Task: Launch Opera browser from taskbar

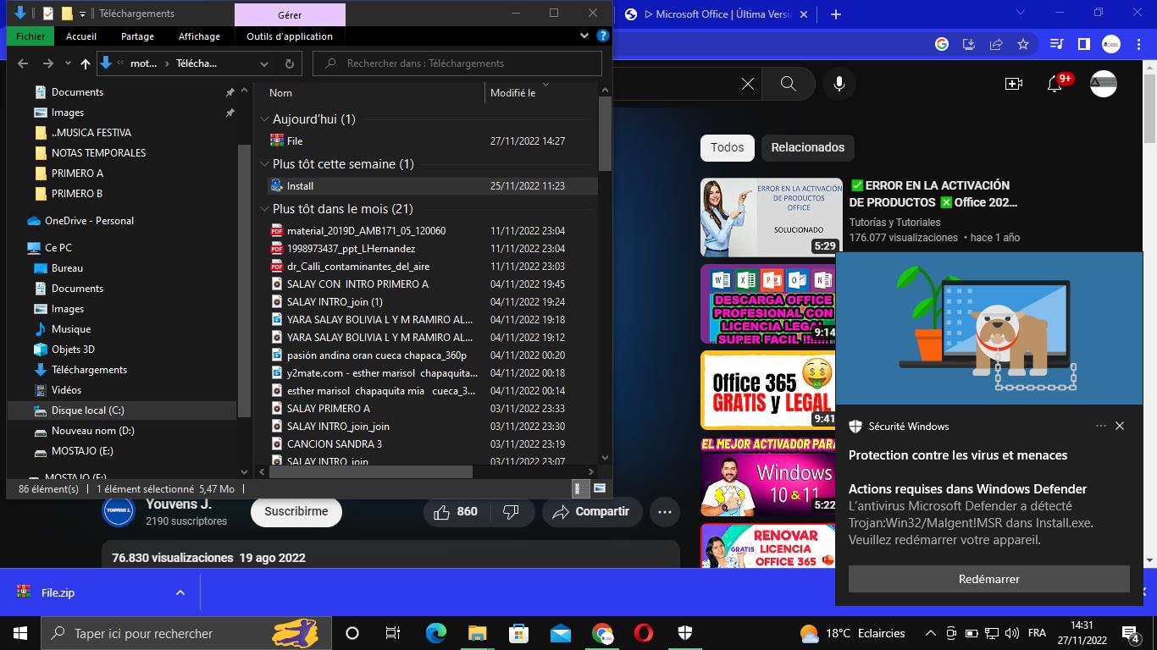Action: 644,633
